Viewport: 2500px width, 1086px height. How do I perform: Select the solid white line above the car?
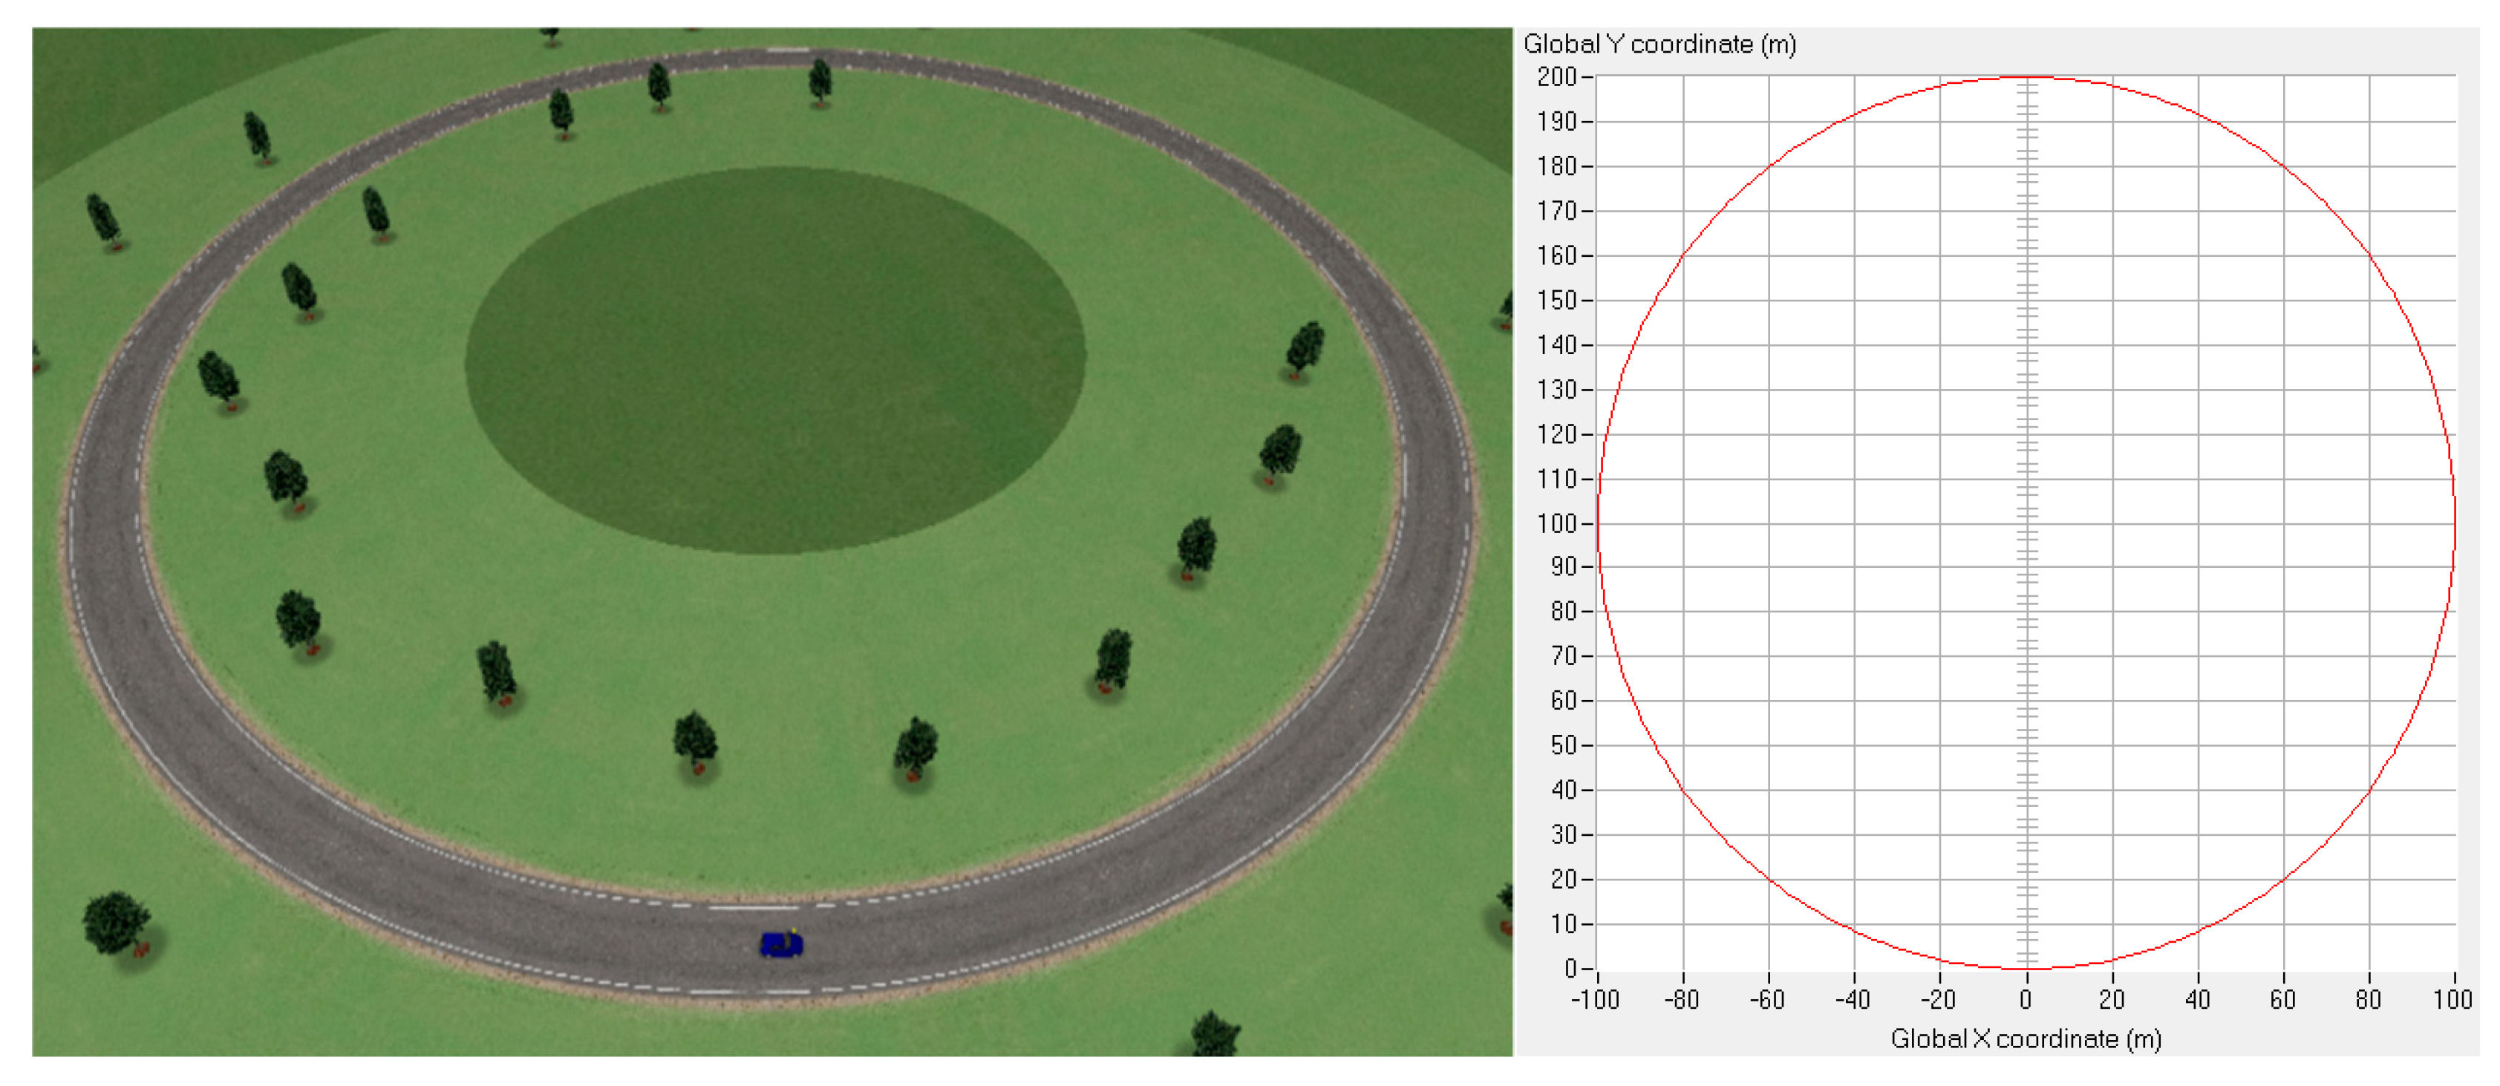753,907
